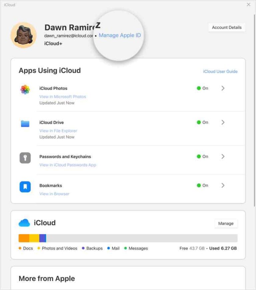Viewport: 256px width, 290px height.
Task: Click View in Microsoft Photos link
Action: (x=63, y=96)
